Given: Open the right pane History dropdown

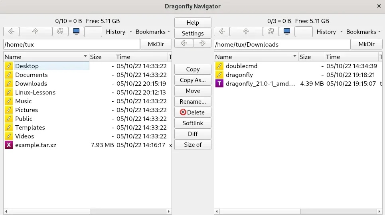Looking at the screenshot, I should click(x=330, y=32).
